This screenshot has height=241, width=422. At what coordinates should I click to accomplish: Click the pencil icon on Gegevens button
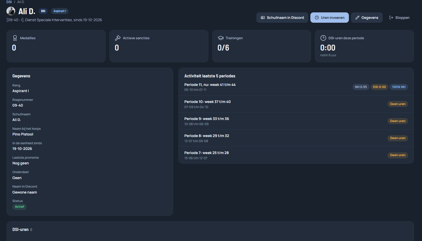coord(357,18)
